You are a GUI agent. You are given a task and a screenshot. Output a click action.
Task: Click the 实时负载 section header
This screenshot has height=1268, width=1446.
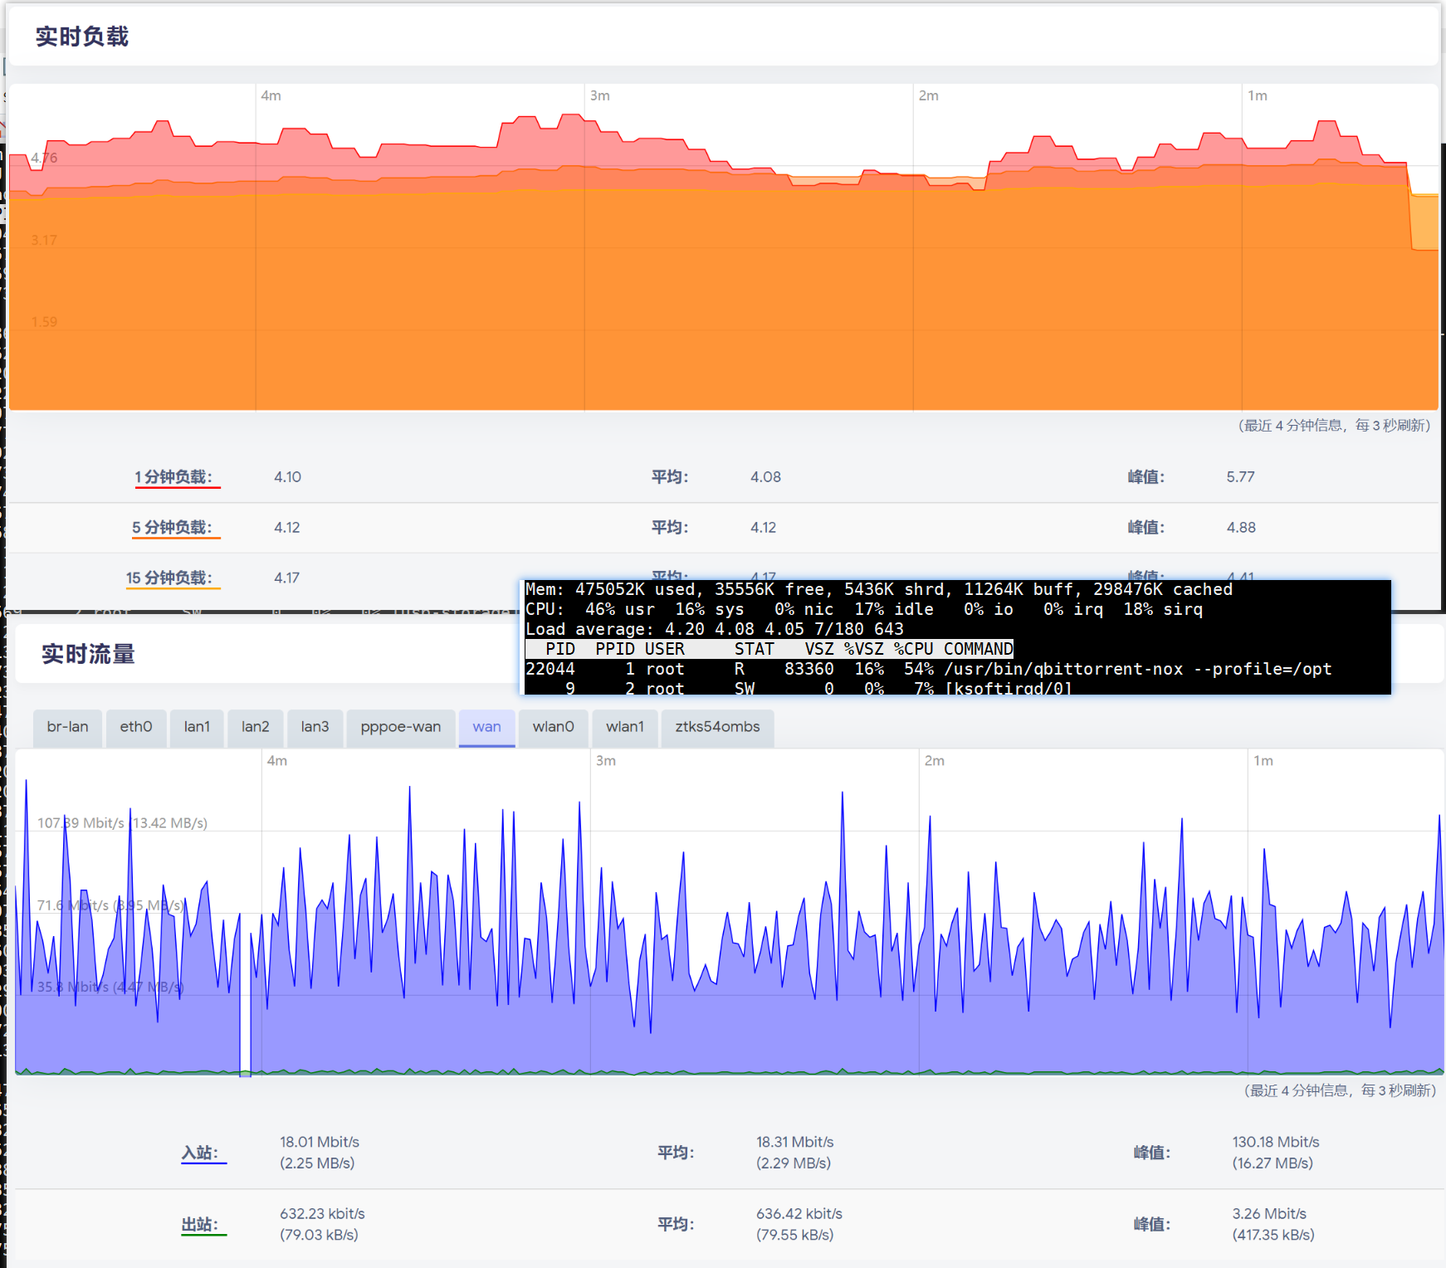click(x=81, y=37)
